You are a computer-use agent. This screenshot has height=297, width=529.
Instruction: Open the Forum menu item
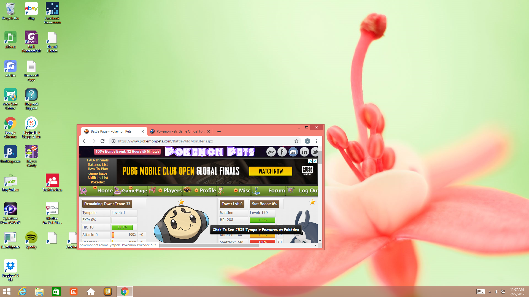(x=276, y=190)
